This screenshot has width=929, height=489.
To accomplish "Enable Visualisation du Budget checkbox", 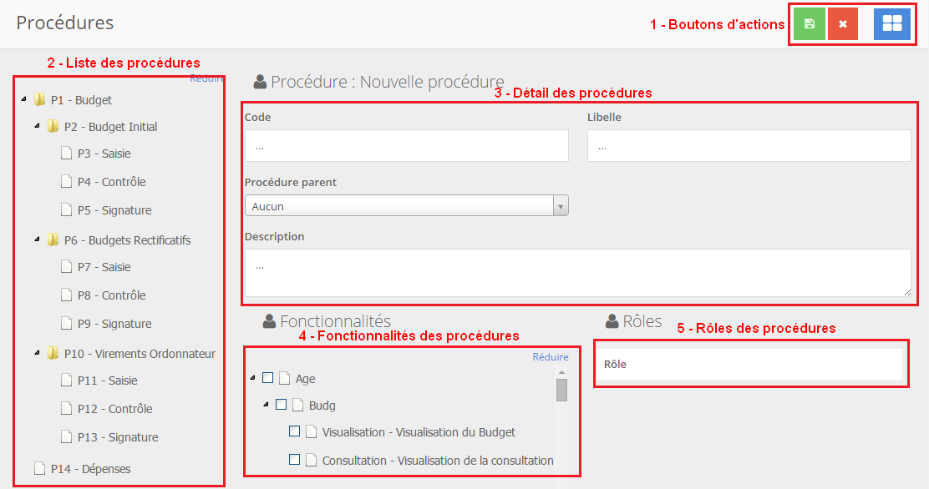I will (295, 431).
